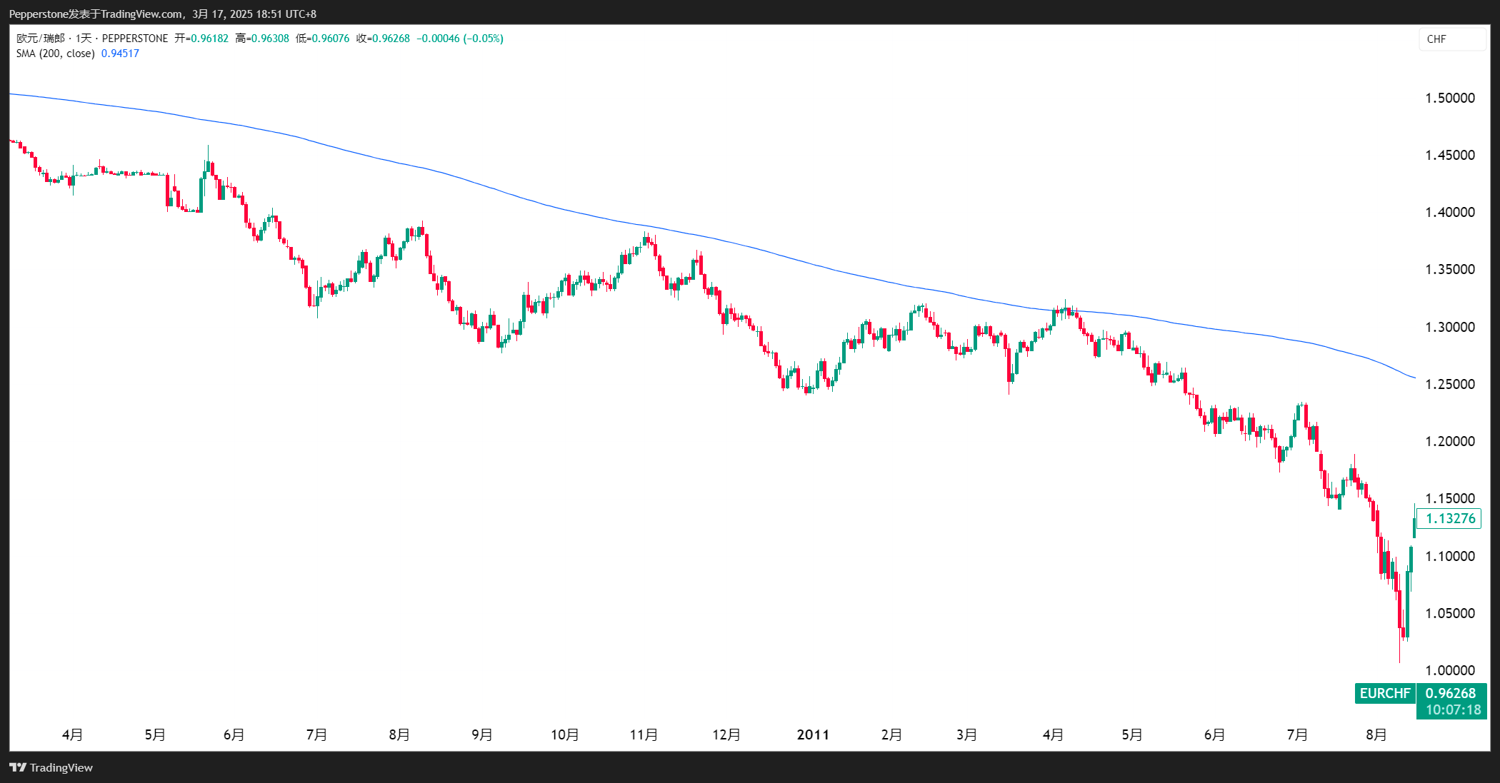
Task: Click the 1.20000 price axis label
Action: click(x=1450, y=442)
